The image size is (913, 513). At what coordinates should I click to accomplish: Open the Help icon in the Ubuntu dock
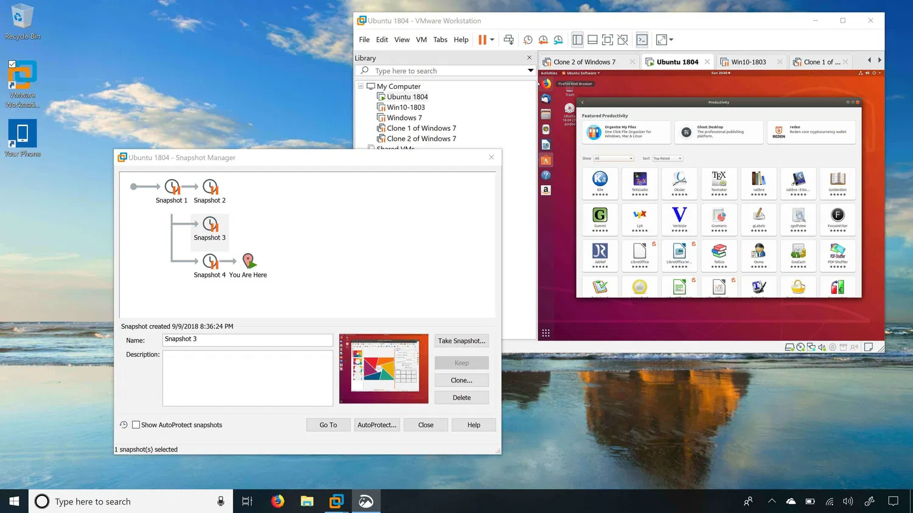click(x=546, y=175)
